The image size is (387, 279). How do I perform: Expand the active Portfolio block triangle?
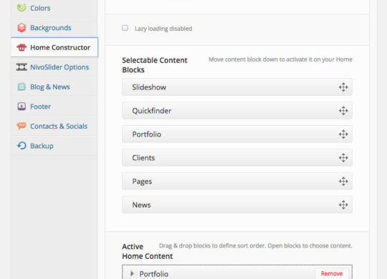(x=133, y=273)
